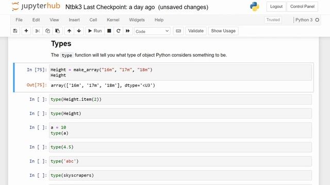Click the Python logo icon
This screenshot has width=330, height=185.
pos(254,7)
